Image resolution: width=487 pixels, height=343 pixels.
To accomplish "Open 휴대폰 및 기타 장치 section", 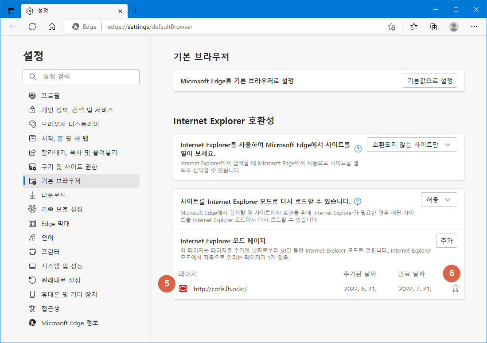I will (x=81, y=295).
